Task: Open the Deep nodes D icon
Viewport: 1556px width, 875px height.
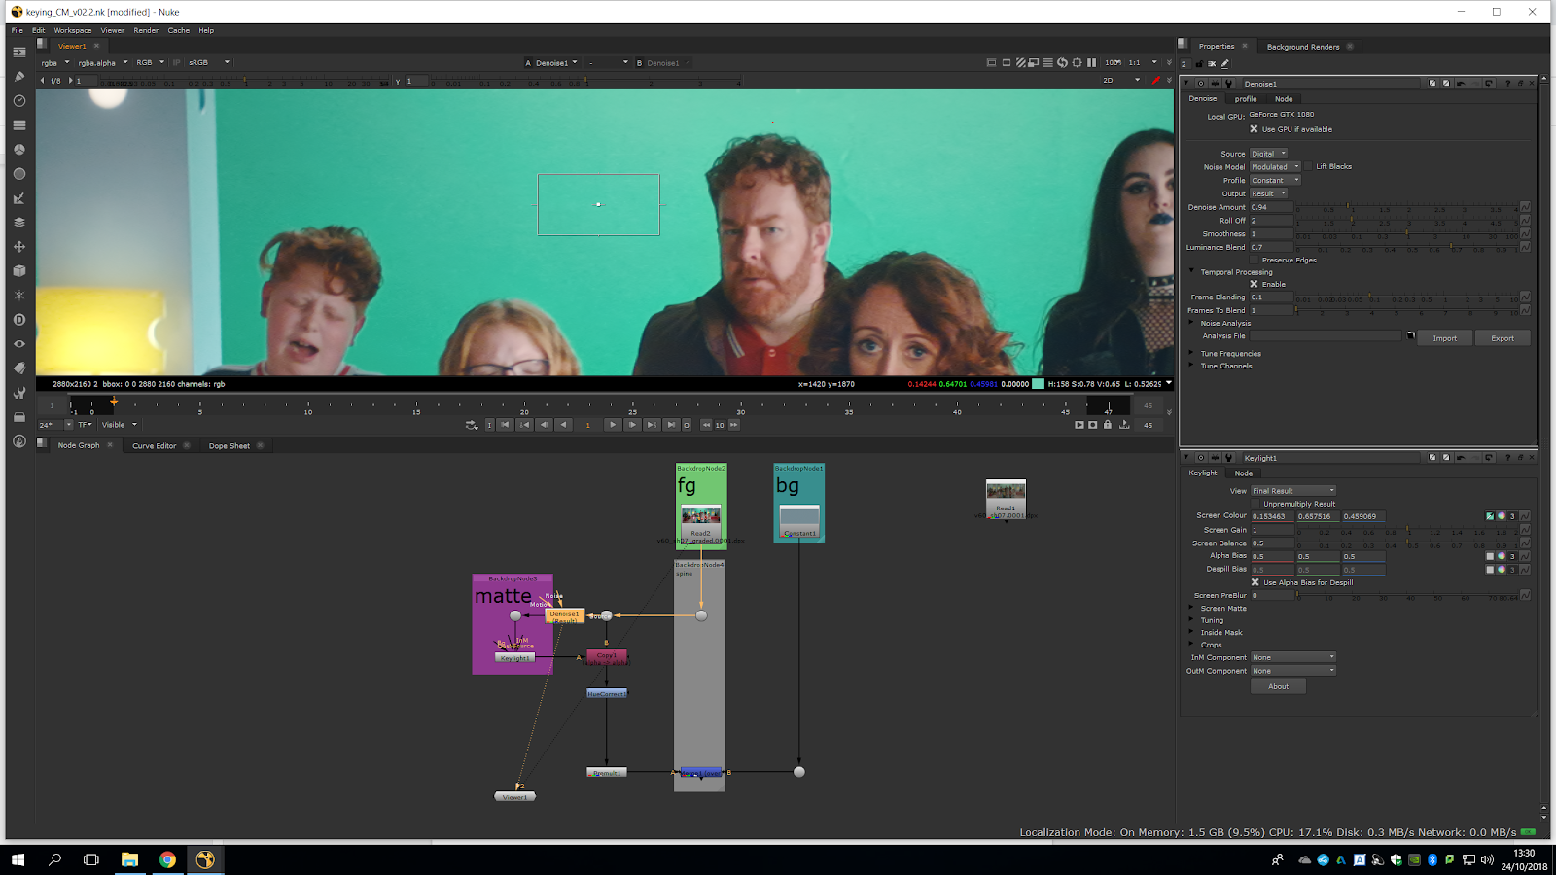Action: [18, 320]
